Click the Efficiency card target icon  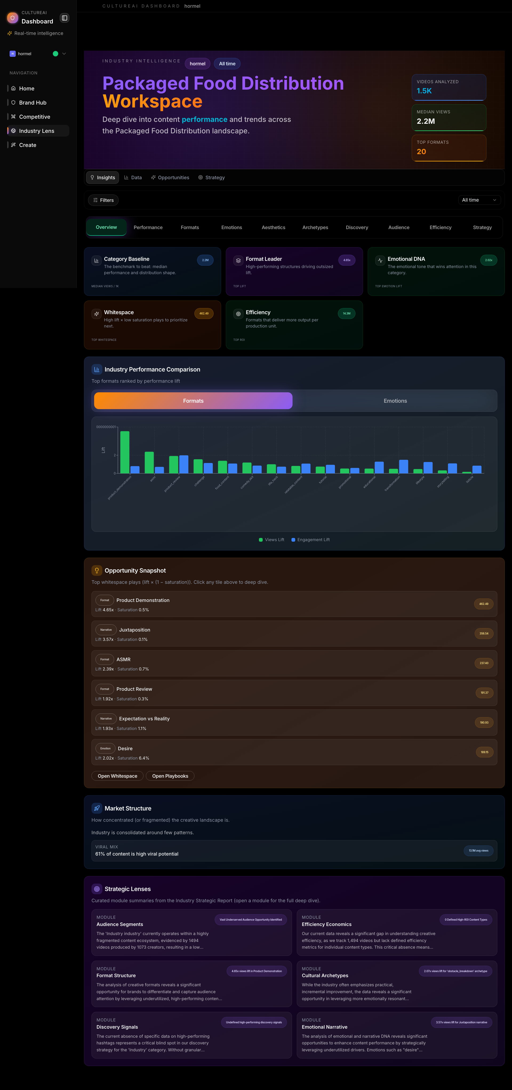tap(238, 314)
